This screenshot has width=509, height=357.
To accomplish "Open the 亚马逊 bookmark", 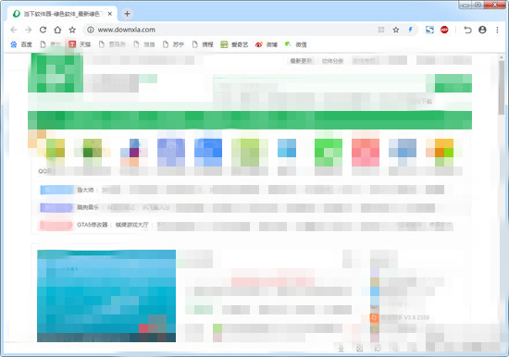I will pyautogui.click(x=112, y=44).
